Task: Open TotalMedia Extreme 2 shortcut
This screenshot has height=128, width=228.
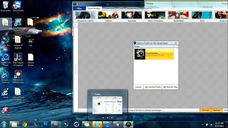Action: click(18, 25)
